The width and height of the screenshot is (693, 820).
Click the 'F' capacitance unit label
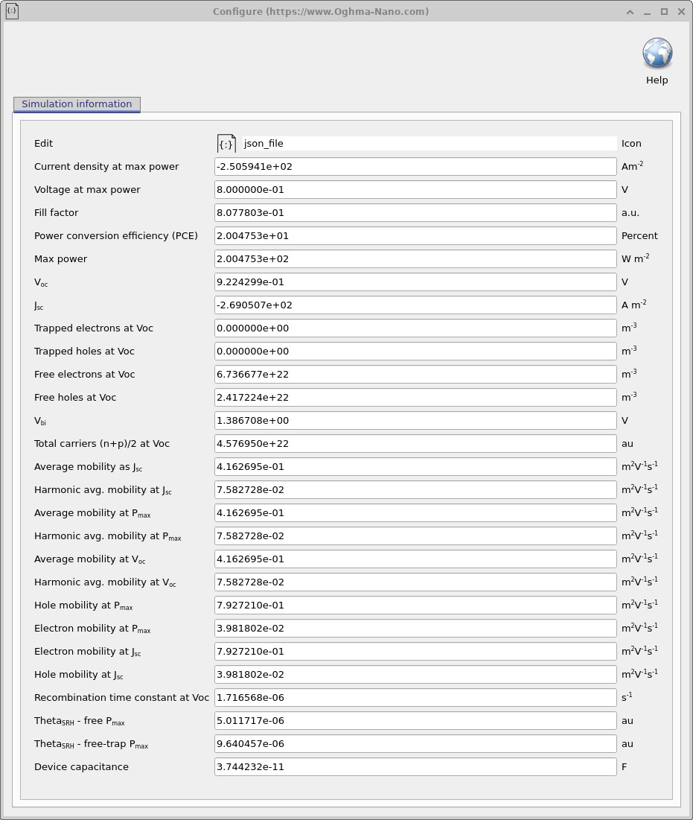coord(624,766)
